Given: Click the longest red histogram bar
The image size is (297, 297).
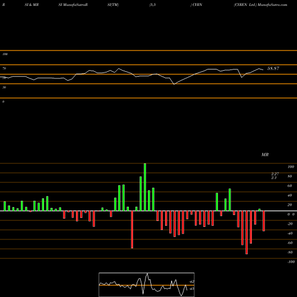Looking at the screenshot, I should pos(247,232).
